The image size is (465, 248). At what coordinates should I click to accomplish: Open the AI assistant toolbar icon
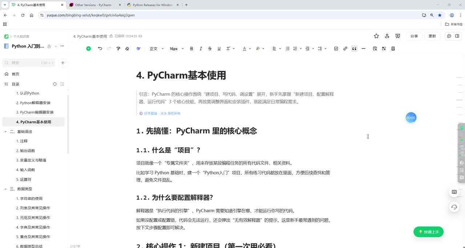138,49
